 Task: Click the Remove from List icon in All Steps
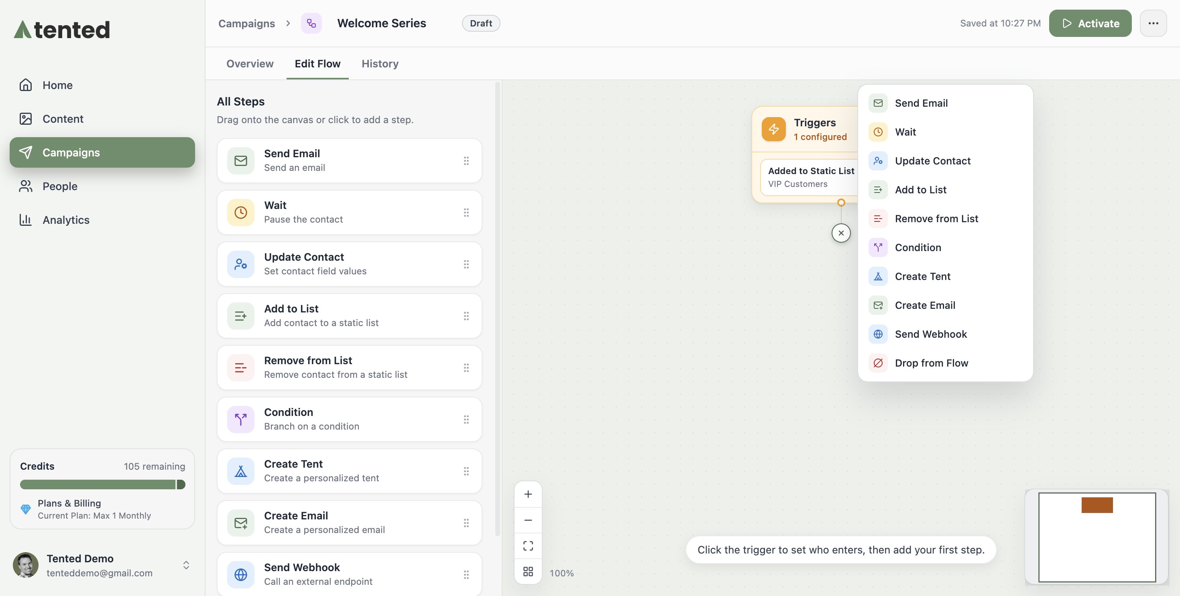tap(240, 367)
